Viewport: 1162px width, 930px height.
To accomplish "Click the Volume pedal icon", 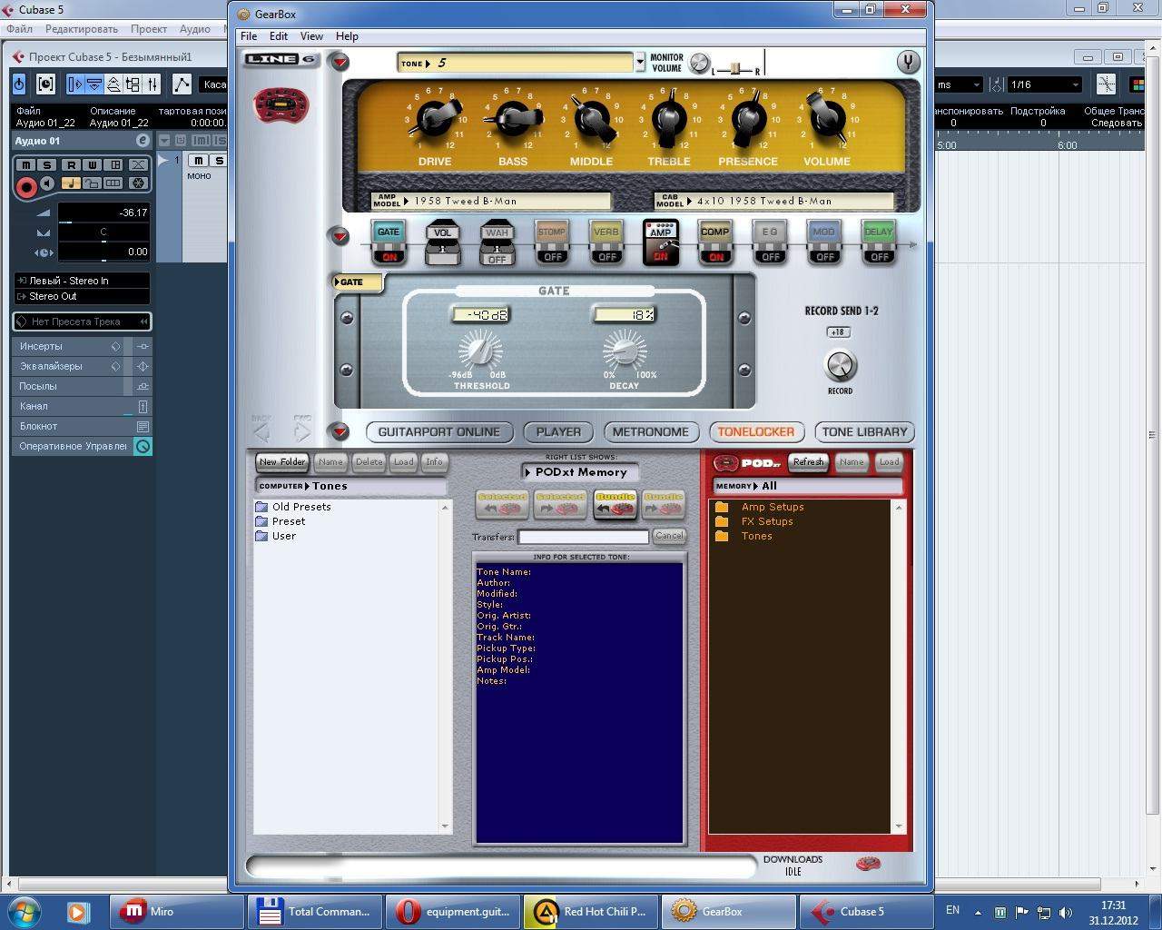I will (442, 243).
